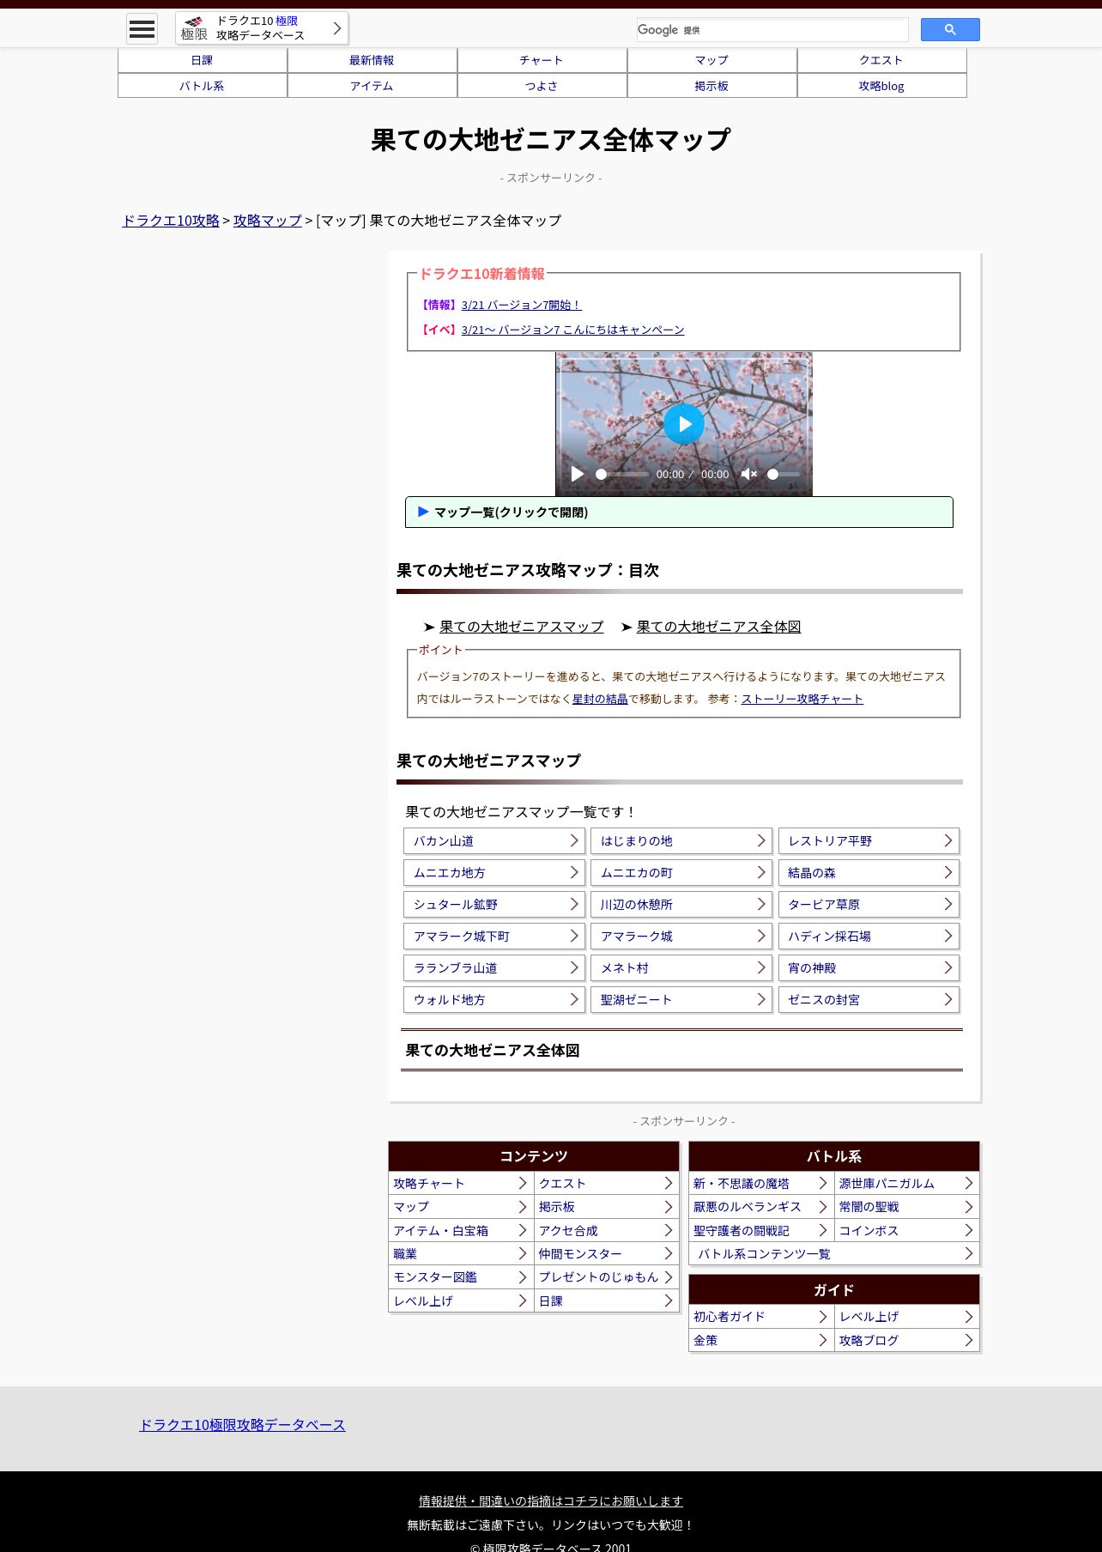Click the small play icon in the video controls
Screen dimensions: 1102x1552
pyautogui.click(x=578, y=474)
